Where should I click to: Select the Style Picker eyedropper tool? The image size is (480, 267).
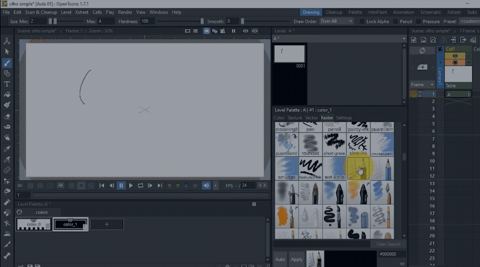7,149
